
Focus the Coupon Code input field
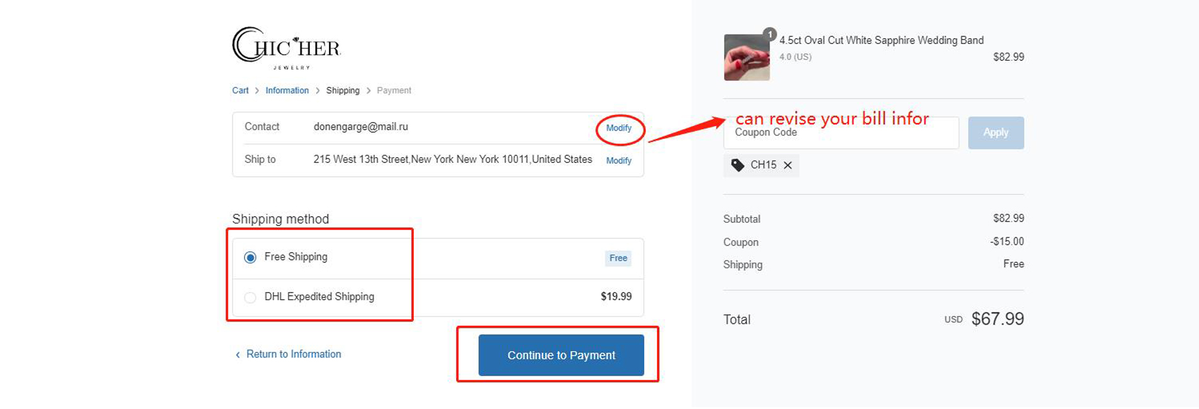[x=840, y=133]
